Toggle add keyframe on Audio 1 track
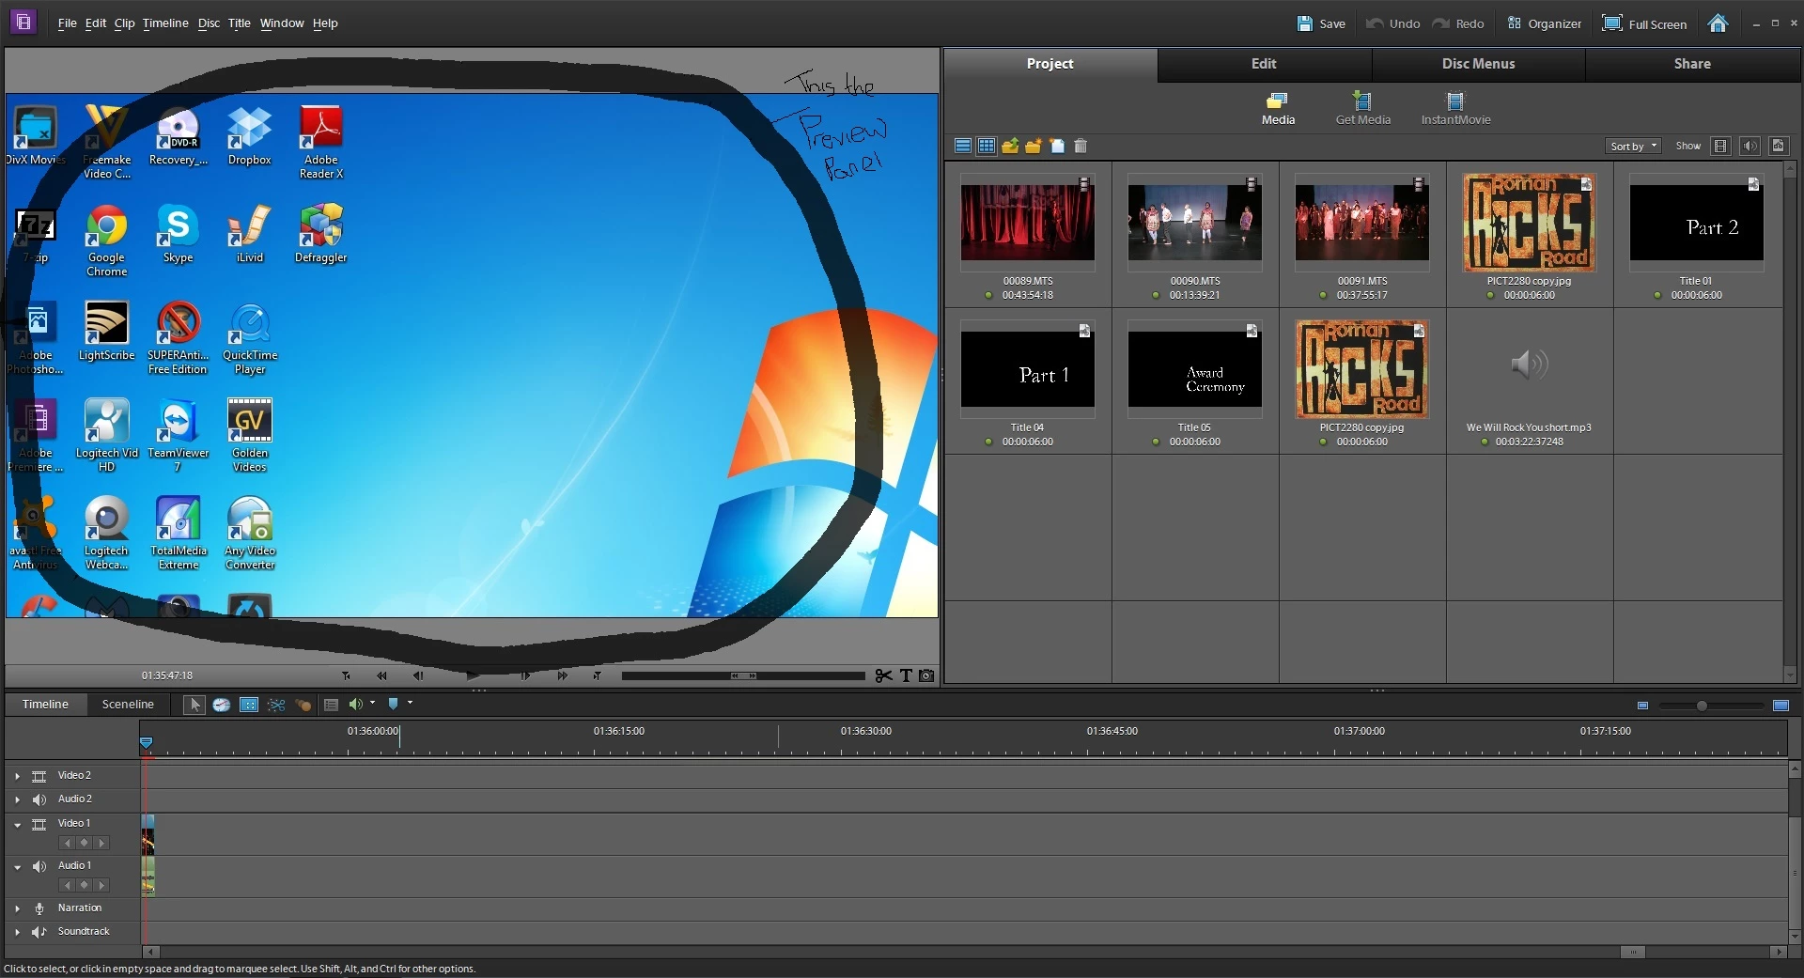The width and height of the screenshot is (1804, 978). [85, 885]
